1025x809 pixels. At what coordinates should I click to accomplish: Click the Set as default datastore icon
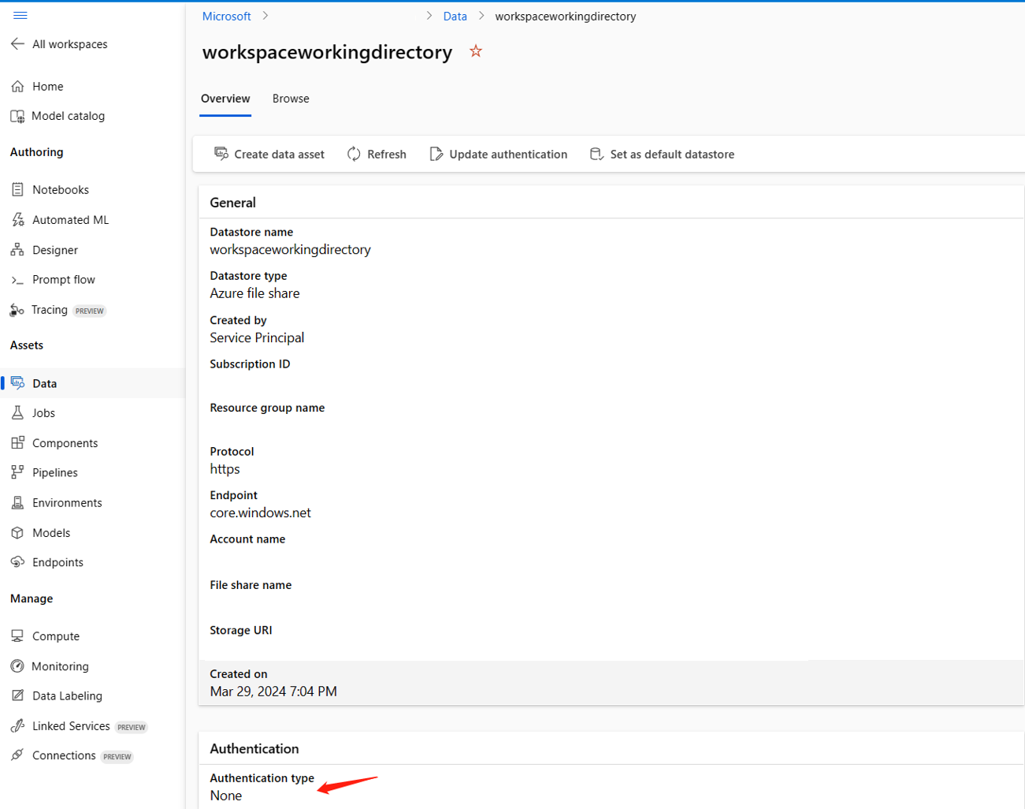point(596,154)
